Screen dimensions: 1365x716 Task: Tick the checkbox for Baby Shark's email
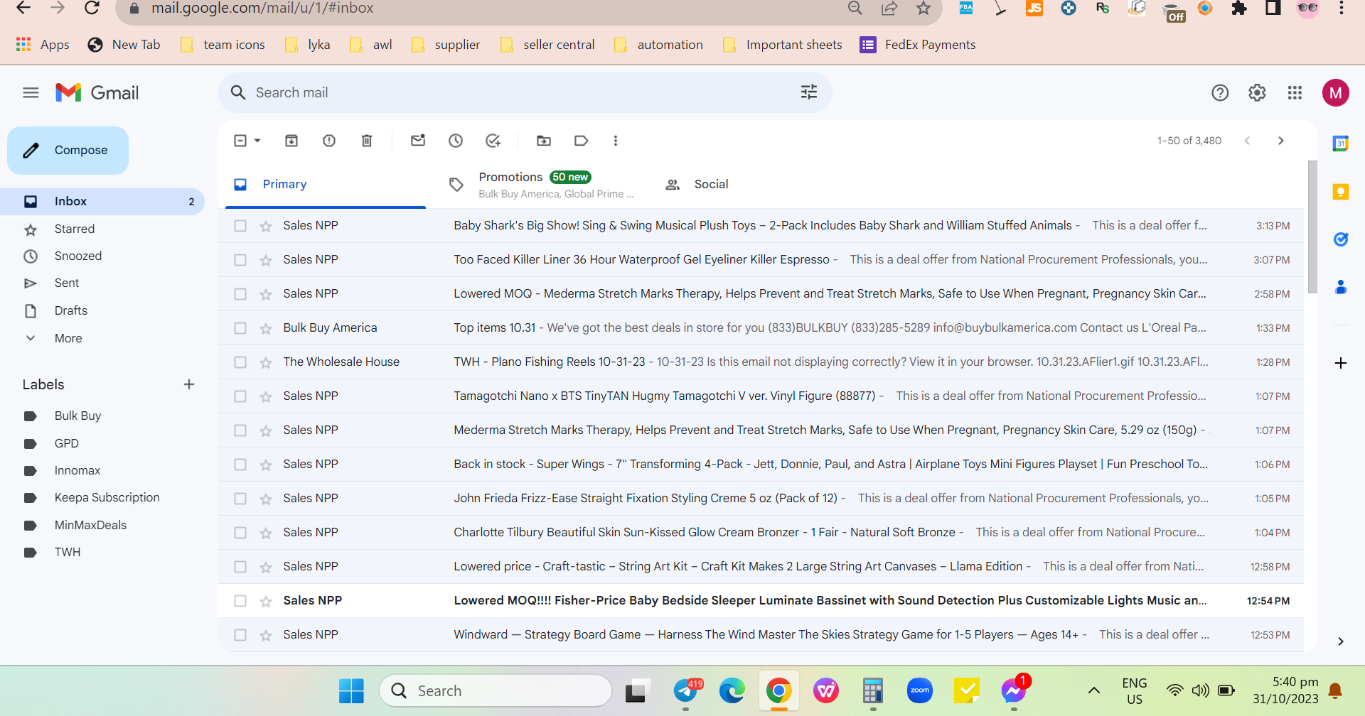(240, 226)
